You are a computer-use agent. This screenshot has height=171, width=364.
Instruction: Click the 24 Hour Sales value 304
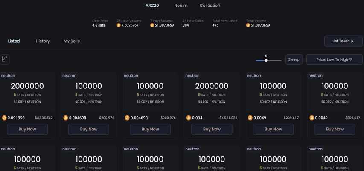click(186, 25)
